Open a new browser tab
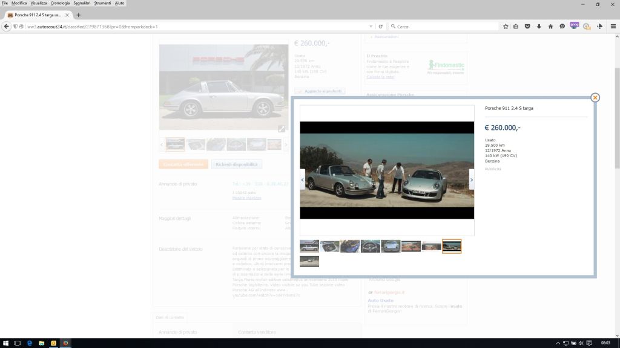Image resolution: width=620 pixels, height=348 pixels. [x=78, y=15]
